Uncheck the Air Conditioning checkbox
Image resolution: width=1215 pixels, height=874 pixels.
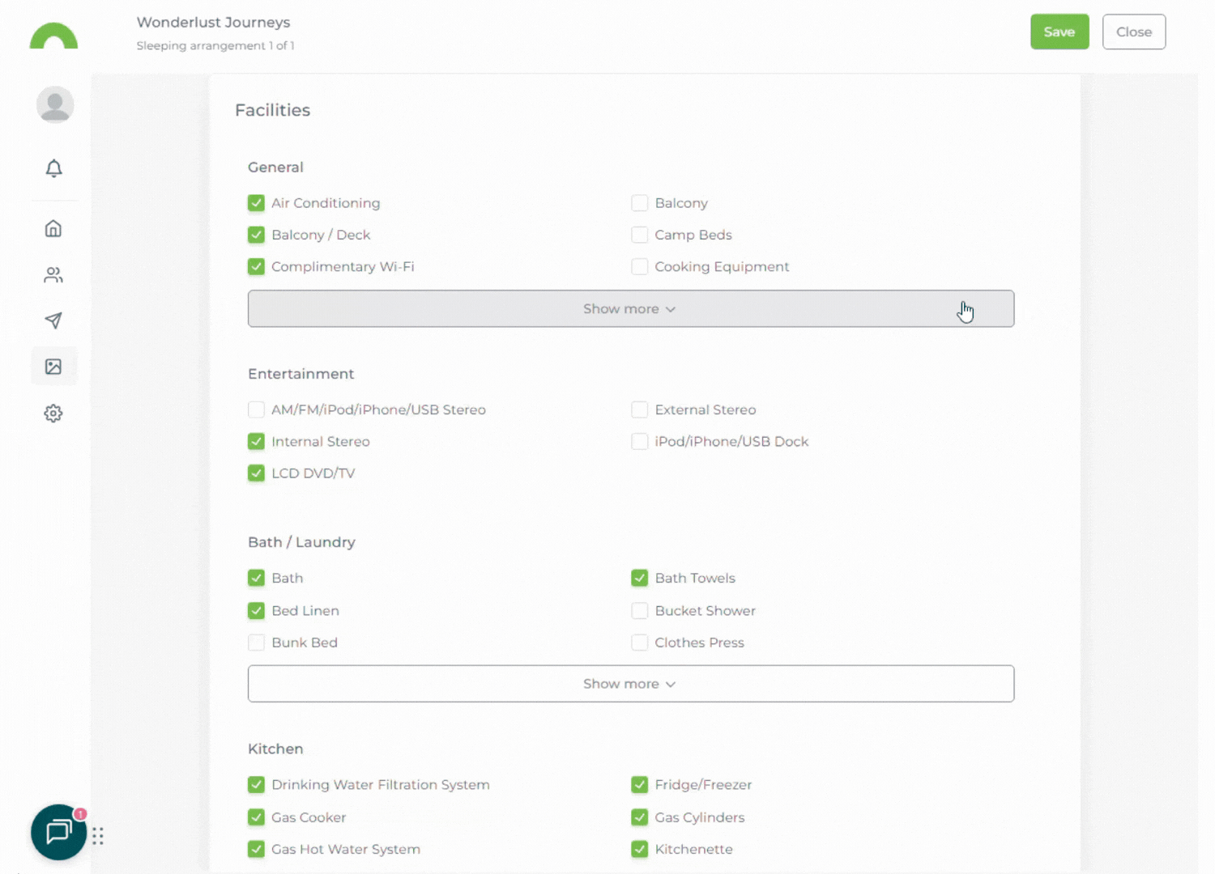256,203
